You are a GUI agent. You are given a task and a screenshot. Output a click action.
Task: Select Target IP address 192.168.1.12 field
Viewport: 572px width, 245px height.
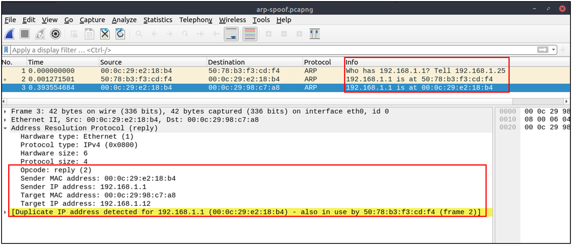[85, 204]
